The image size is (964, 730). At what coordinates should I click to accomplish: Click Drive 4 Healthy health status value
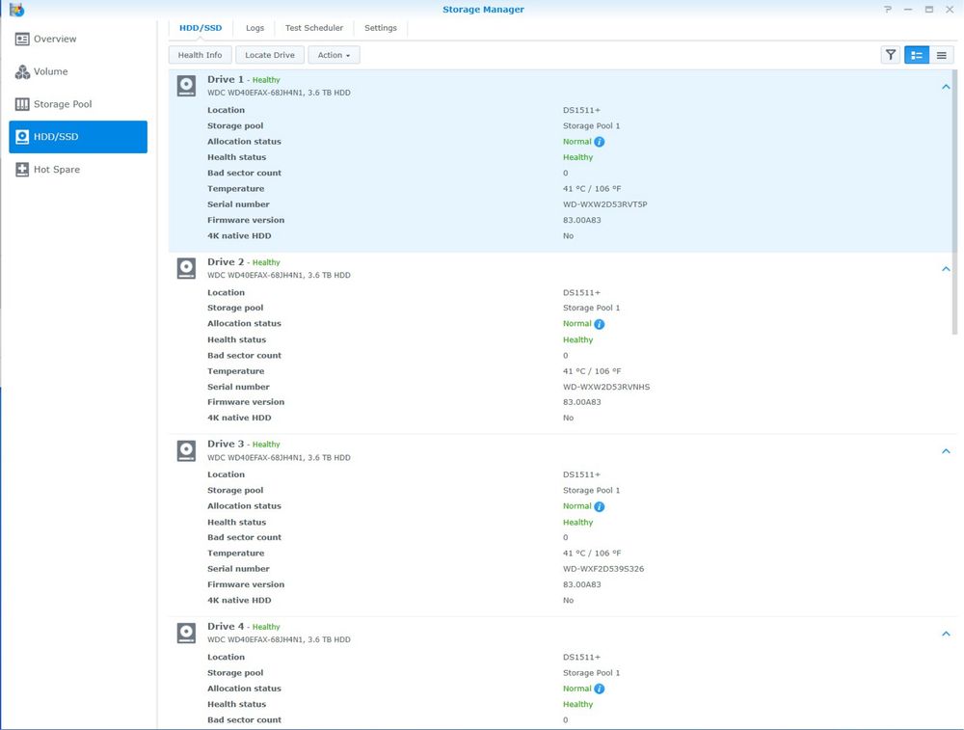coord(577,705)
